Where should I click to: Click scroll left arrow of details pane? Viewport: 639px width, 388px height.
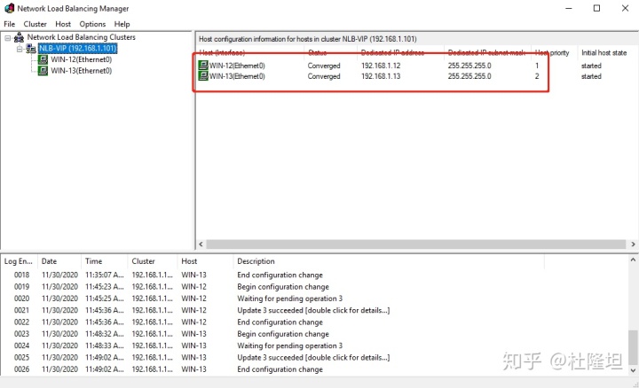[x=201, y=244]
